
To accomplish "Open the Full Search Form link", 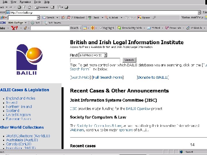I will click(x=108, y=77).
